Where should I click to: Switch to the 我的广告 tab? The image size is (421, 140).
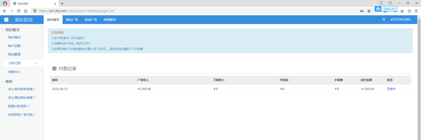(x=72, y=20)
